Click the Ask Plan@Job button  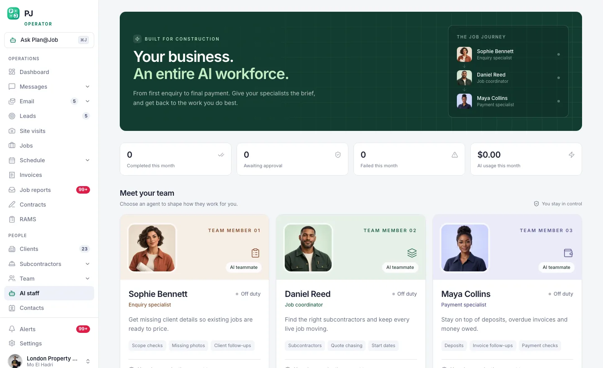(49, 40)
